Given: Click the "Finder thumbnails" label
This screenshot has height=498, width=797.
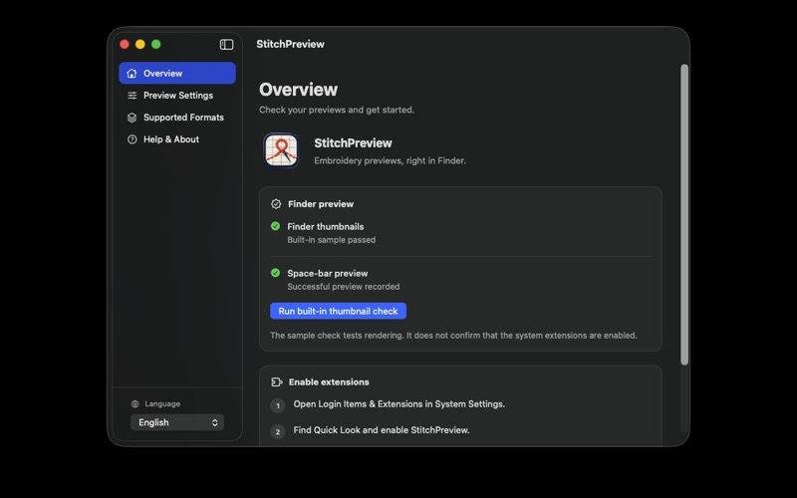Looking at the screenshot, I should (x=326, y=227).
